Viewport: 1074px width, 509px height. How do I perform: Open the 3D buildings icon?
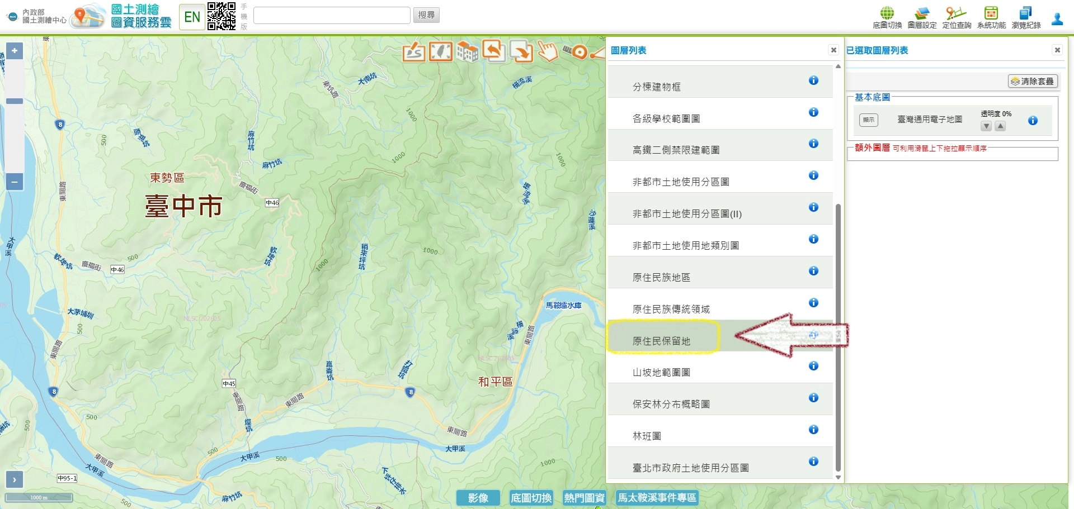[467, 52]
